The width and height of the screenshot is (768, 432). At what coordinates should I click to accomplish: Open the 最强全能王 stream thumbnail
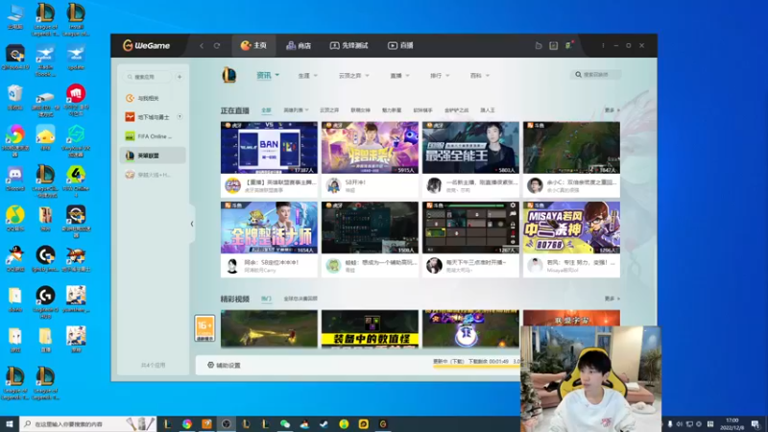pyautogui.click(x=470, y=148)
